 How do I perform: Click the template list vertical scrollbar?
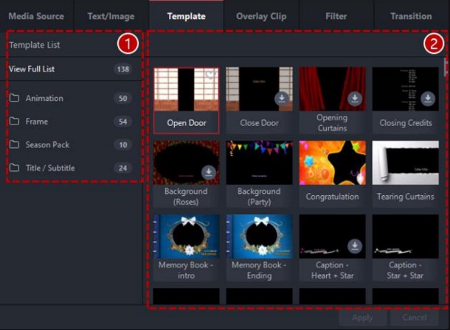(x=445, y=70)
